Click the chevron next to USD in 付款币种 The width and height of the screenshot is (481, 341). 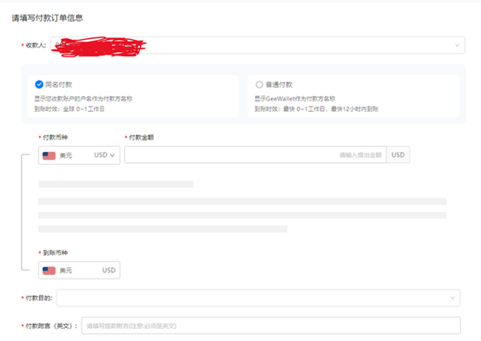pyautogui.click(x=112, y=155)
